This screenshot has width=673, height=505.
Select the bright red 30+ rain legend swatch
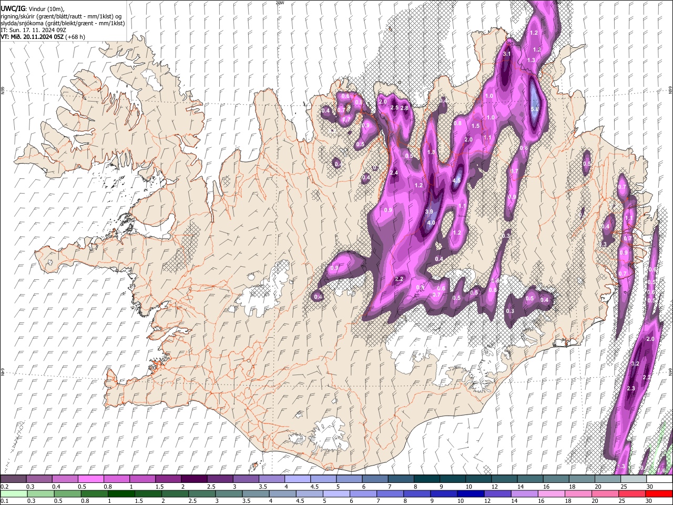[659, 493]
